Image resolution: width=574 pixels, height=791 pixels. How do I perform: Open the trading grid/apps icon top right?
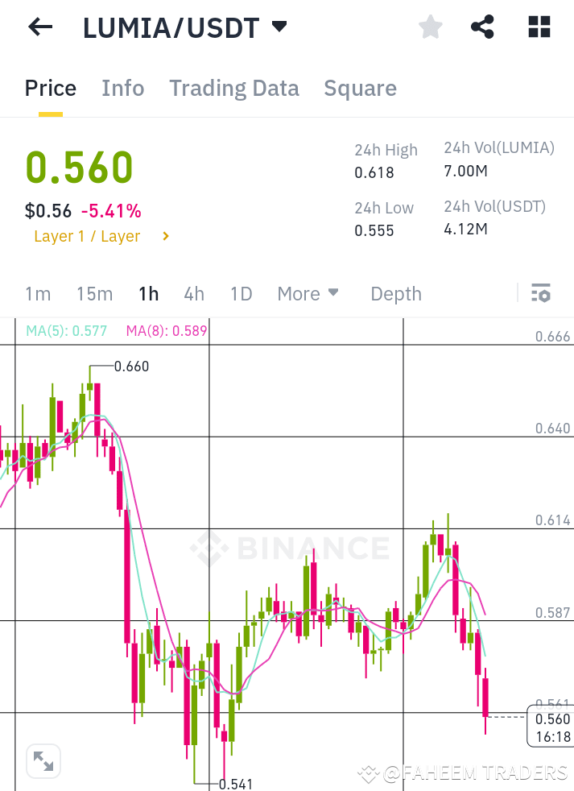pos(538,27)
